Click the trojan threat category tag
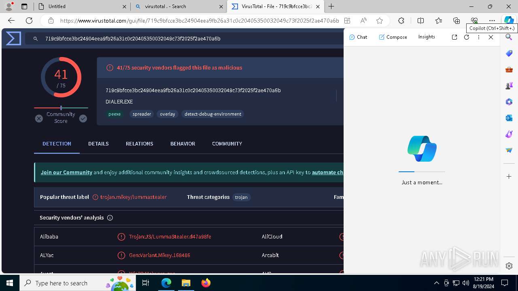518x291 pixels. click(241, 197)
